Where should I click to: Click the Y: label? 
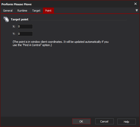(14, 34)
